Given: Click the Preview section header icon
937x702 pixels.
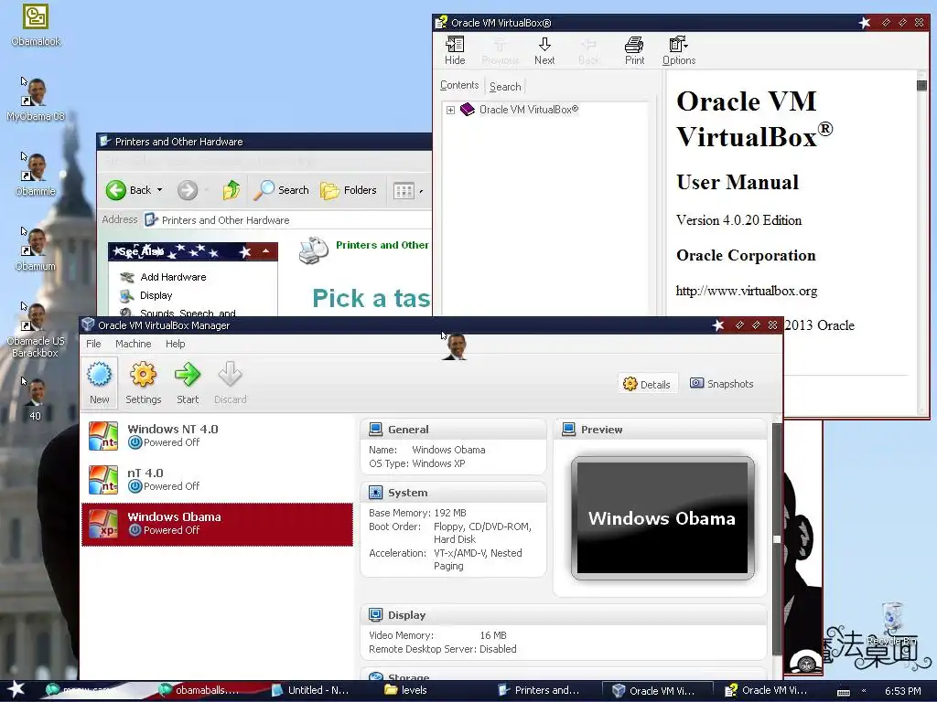Looking at the screenshot, I should click(x=569, y=430).
